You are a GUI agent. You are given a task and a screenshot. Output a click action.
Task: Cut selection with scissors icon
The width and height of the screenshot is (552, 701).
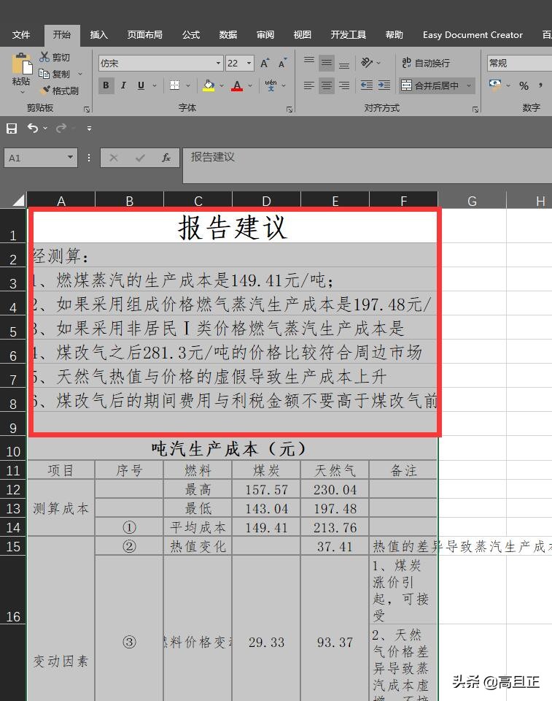(x=44, y=57)
